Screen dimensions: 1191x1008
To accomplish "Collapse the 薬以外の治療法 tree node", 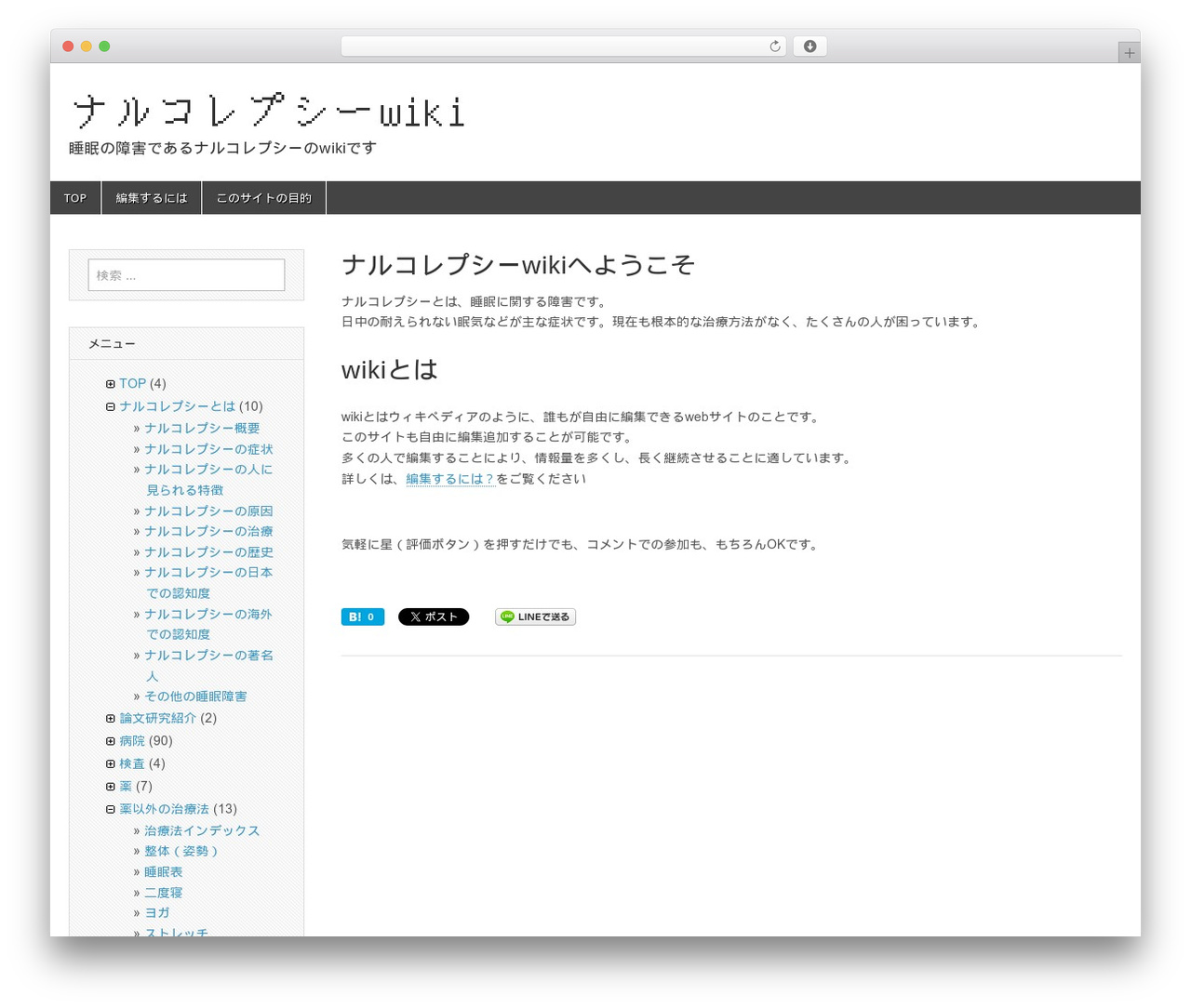I will click(111, 809).
